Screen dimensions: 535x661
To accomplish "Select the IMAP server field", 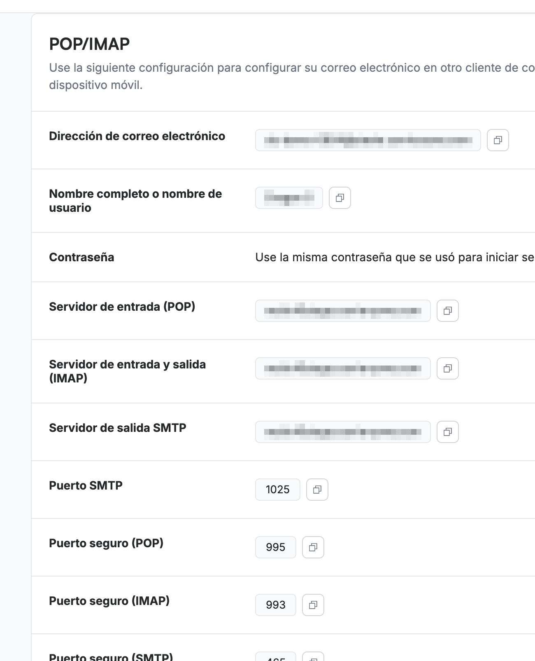I will pyautogui.click(x=343, y=368).
